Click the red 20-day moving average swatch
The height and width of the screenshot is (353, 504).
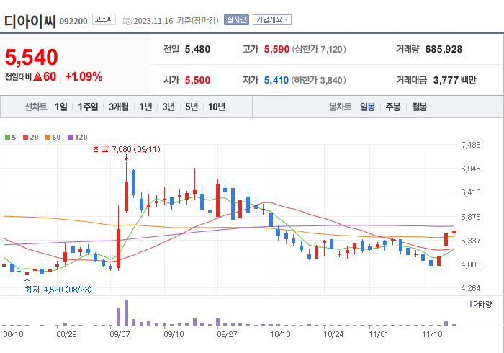point(26,138)
